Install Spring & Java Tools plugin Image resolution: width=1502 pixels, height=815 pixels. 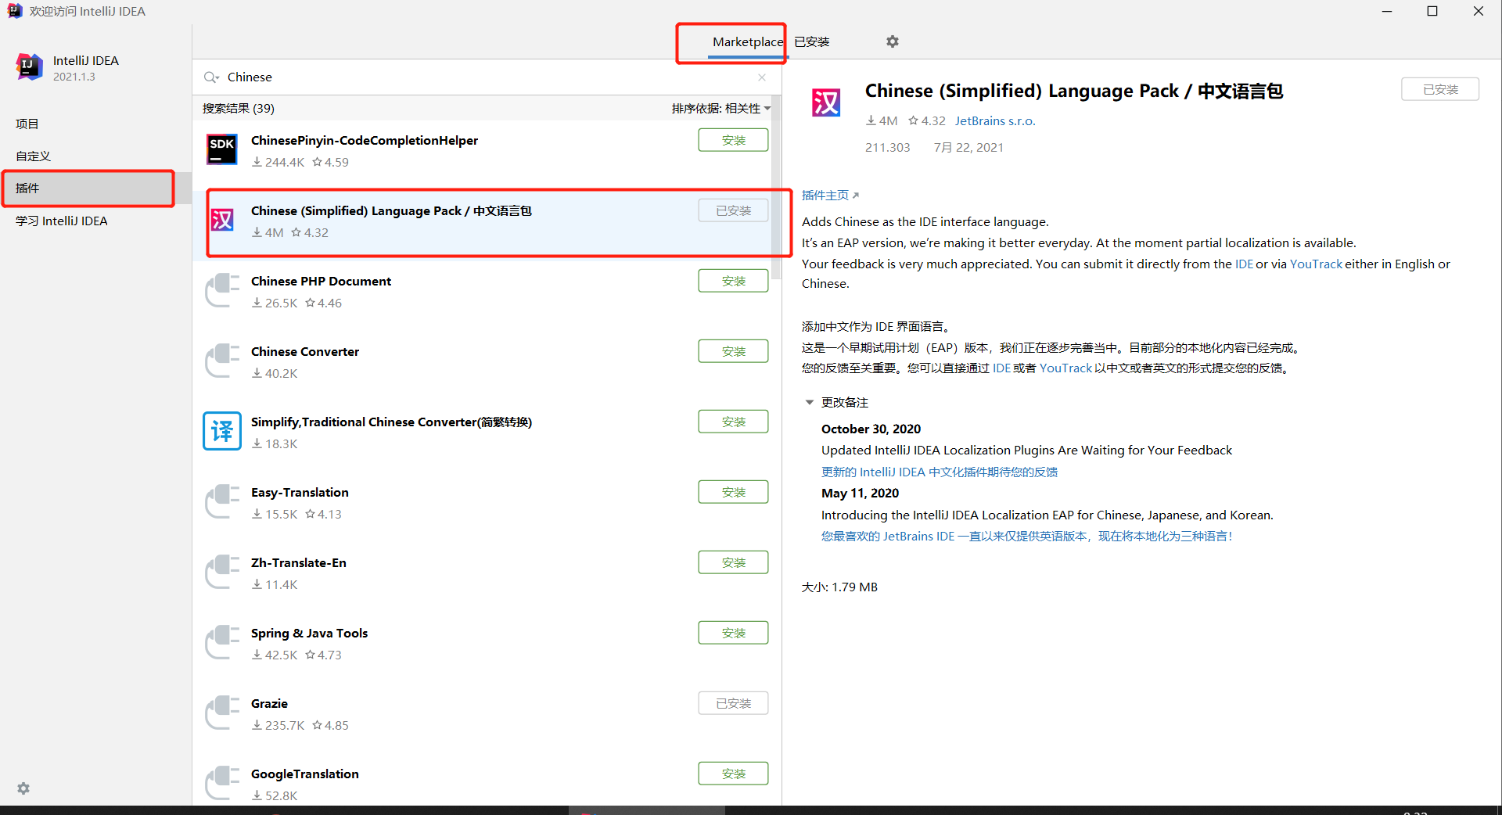pyautogui.click(x=733, y=633)
